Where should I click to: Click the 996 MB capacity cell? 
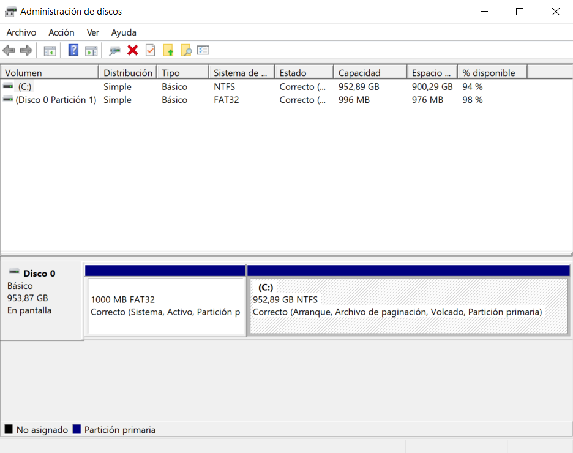click(354, 100)
